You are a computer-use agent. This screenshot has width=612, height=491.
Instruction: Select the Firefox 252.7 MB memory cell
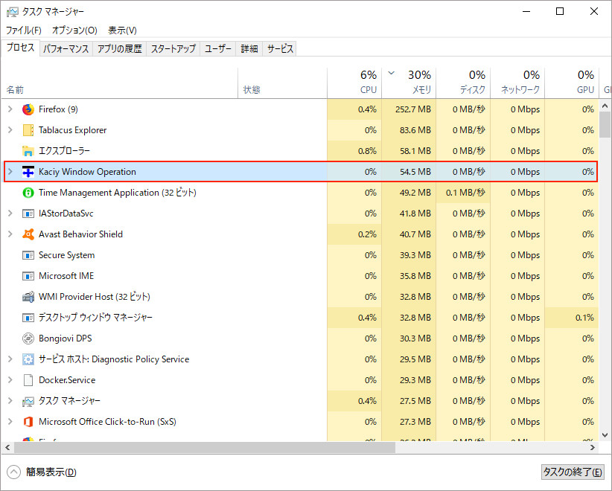(409, 109)
